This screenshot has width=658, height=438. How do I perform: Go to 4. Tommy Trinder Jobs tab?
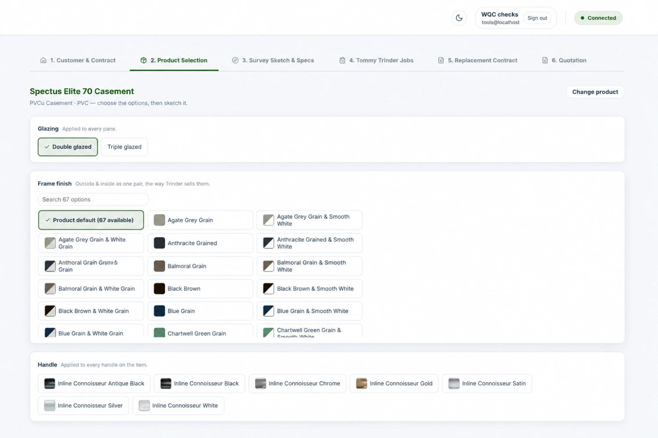pyautogui.click(x=376, y=60)
